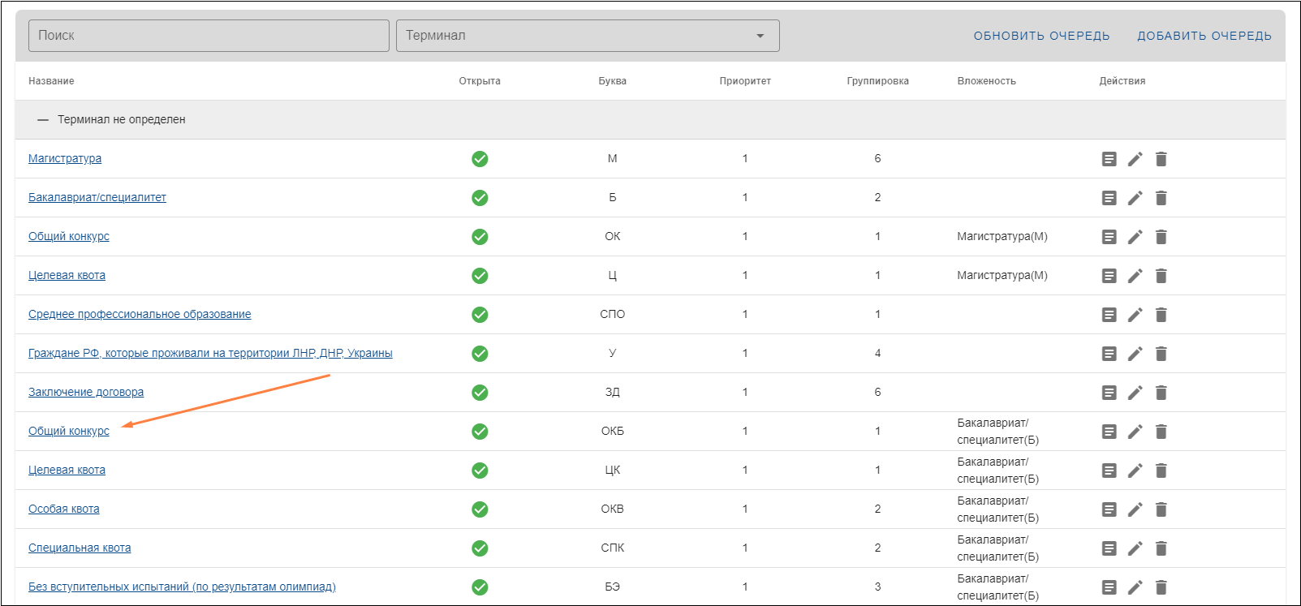Screen dimensions: 1301x606
Task: Edit the Магистратура queue with the pencil icon
Action: pyautogui.click(x=1135, y=159)
